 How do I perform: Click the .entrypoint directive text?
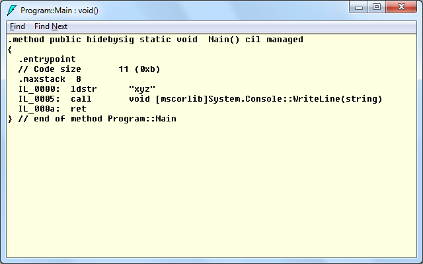tap(47, 59)
